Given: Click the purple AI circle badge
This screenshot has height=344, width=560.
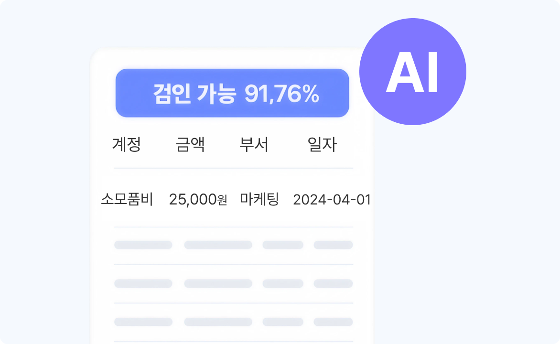Looking at the screenshot, I should 412,72.
